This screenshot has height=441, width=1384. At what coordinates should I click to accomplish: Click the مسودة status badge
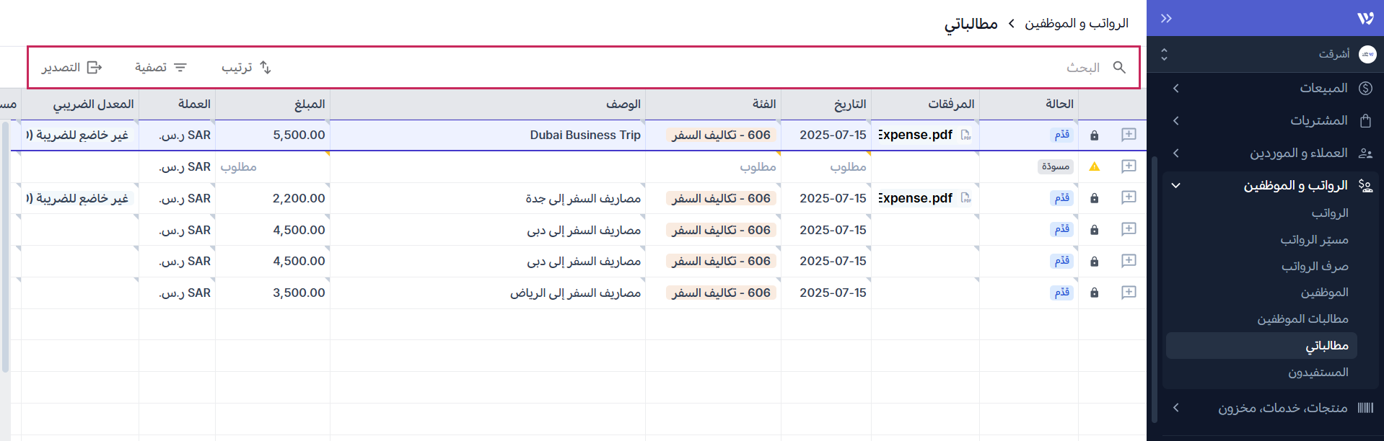[x=1055, y=166]
